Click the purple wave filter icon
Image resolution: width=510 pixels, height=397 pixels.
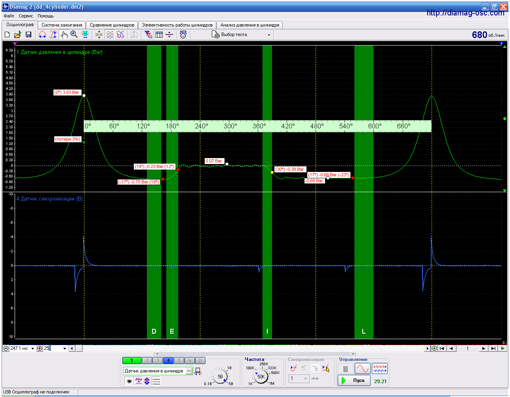coord(138,382)
